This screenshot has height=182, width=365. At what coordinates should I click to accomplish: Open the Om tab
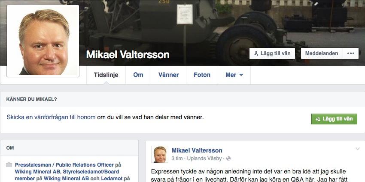tap(138, 75)
